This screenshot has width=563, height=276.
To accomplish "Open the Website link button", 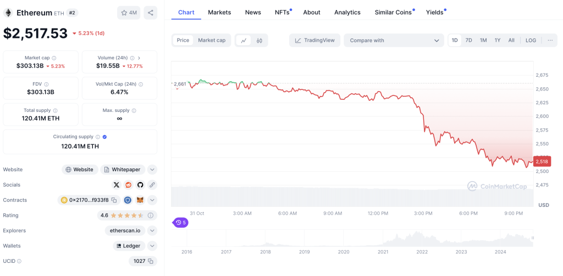I will tap(80, 170).
